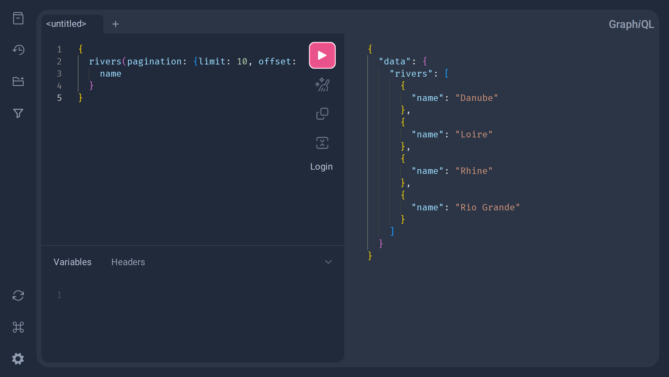Open keyboard shortcuts dialog
The image size is (669, 377).
point(18,327)
